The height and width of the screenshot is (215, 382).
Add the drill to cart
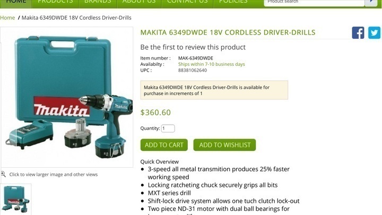click(164, 145)
